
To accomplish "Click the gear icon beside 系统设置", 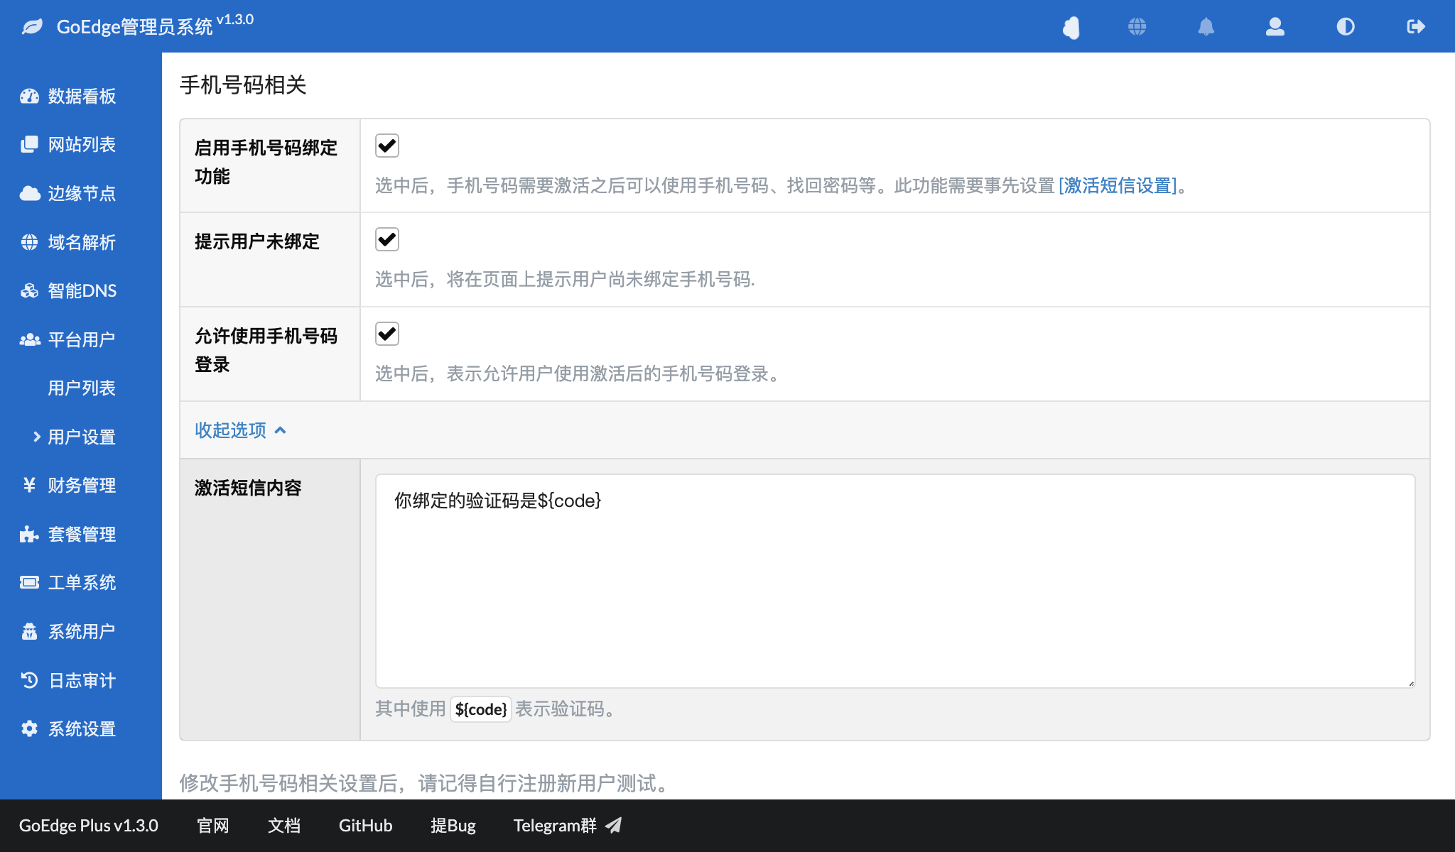I will 30,728.
